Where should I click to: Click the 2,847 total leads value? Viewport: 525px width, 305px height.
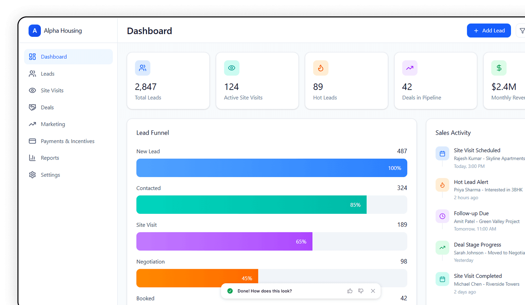click(146, 87)
